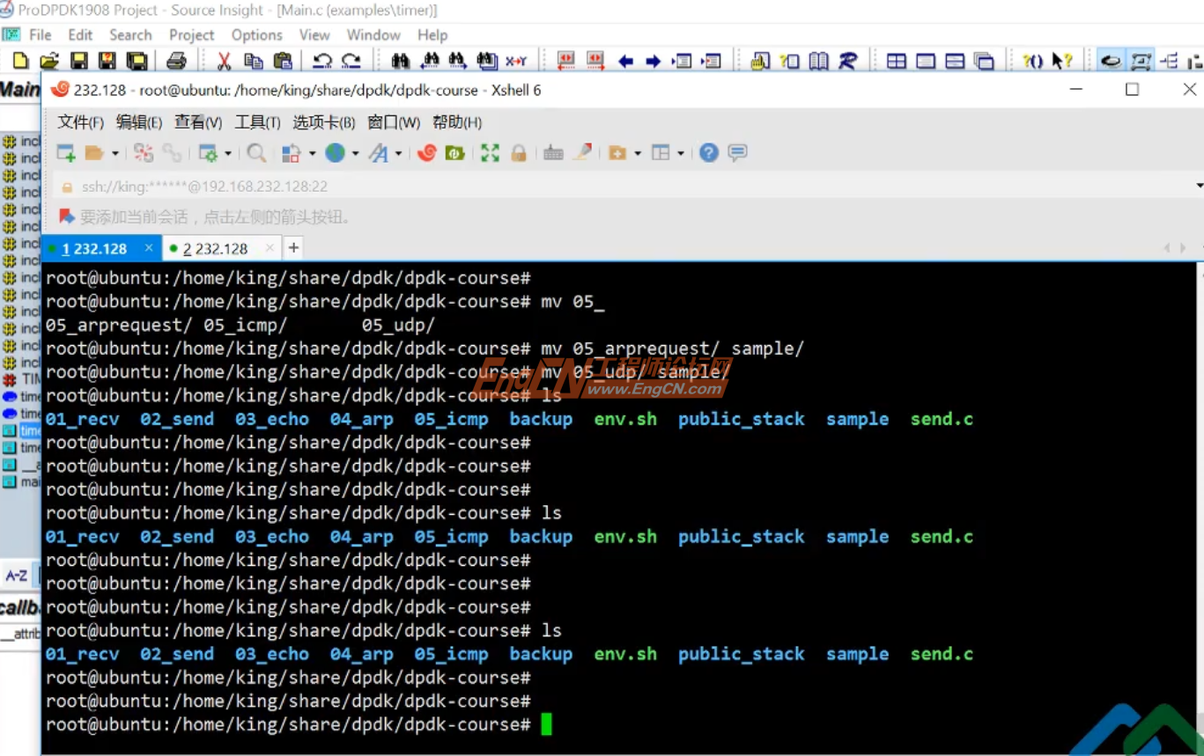Viewport: 1204px width, 756px height.
Task: Close the first 232.128 session tab
Action: pyautogui.click(x=149, y=248)
